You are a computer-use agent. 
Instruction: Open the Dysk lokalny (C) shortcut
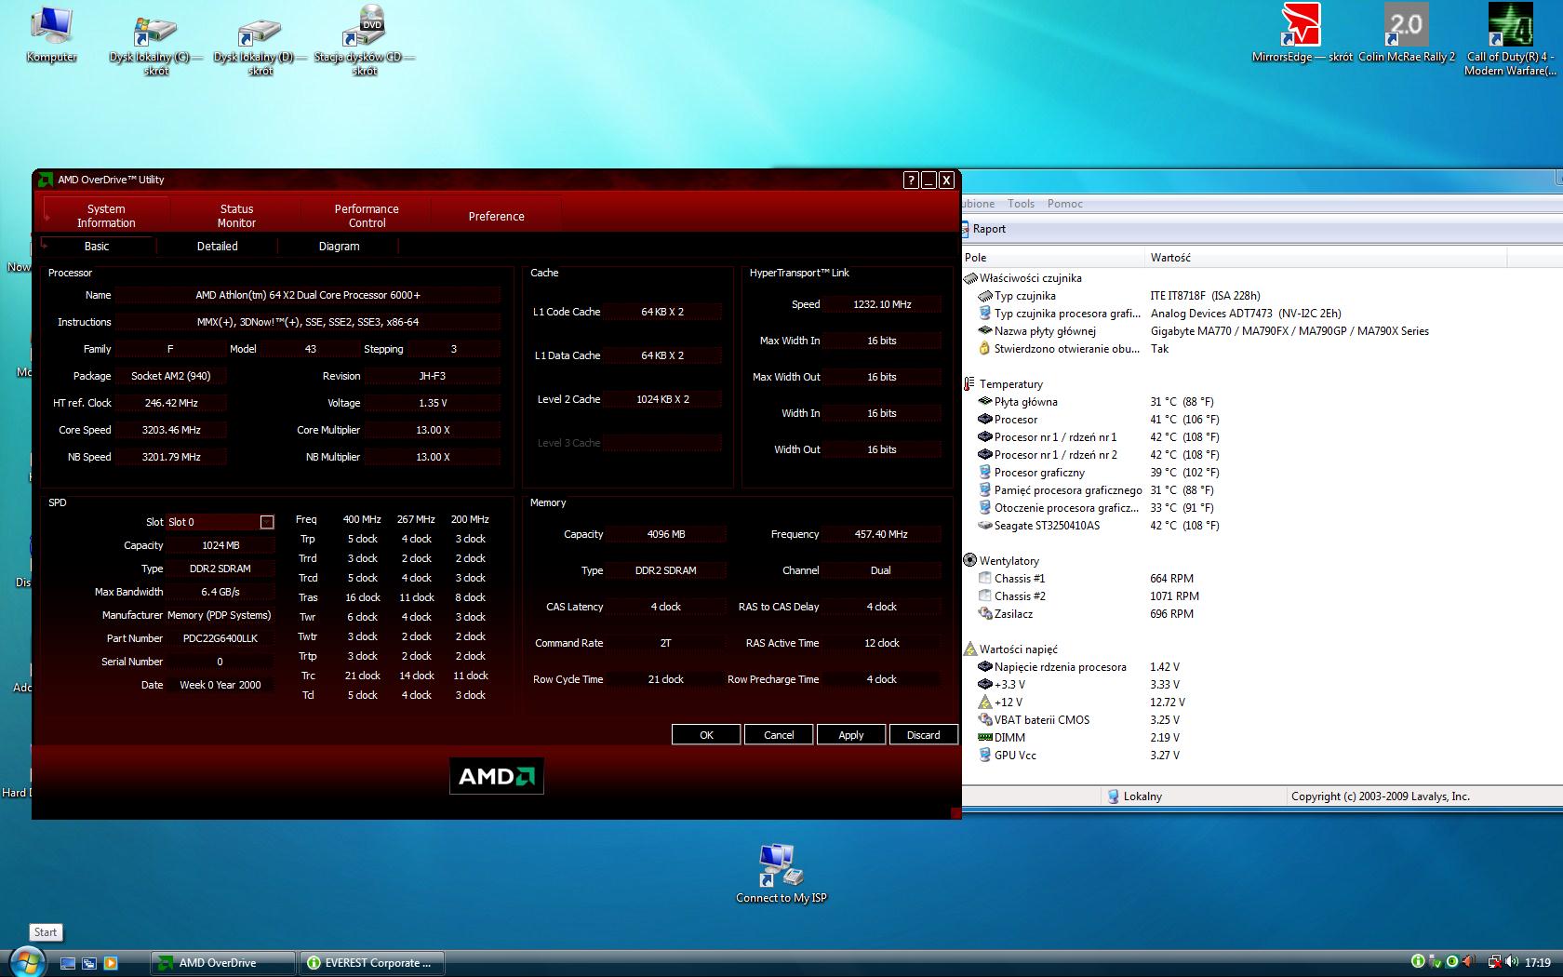[155, 42]
